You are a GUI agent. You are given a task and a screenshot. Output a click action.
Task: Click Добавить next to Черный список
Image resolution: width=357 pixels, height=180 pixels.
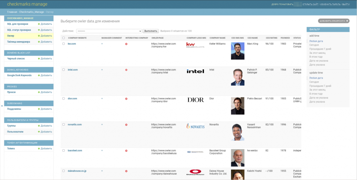45,59
